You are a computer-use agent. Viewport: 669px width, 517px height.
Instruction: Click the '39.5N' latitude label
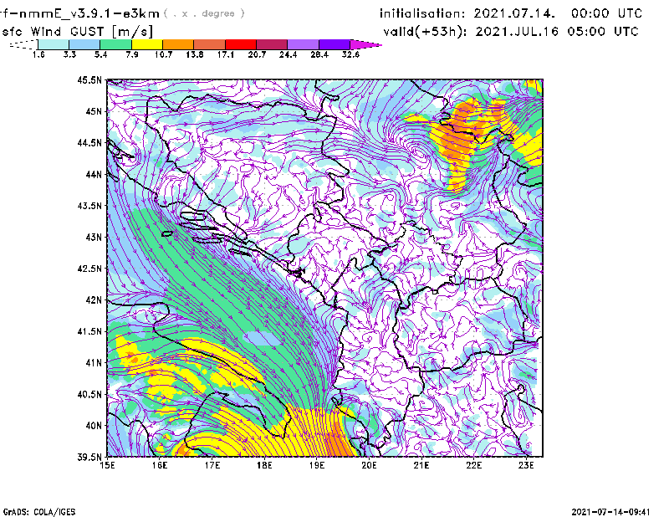(89, 458)
